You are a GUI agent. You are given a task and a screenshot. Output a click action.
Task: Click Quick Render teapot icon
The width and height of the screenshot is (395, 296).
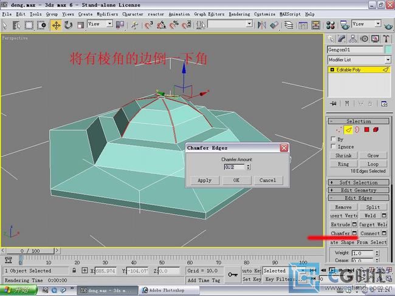(x=388, y=25)
